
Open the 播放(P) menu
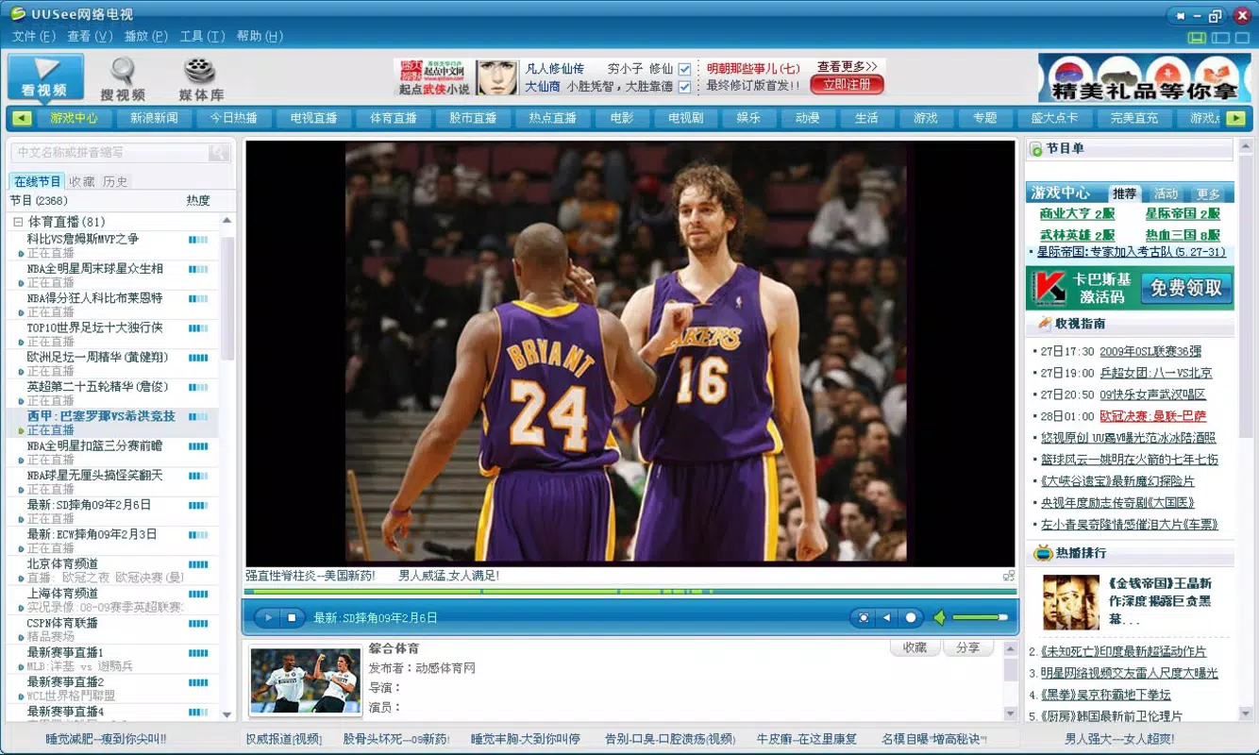pyautogui.click(x=146, y=36)
